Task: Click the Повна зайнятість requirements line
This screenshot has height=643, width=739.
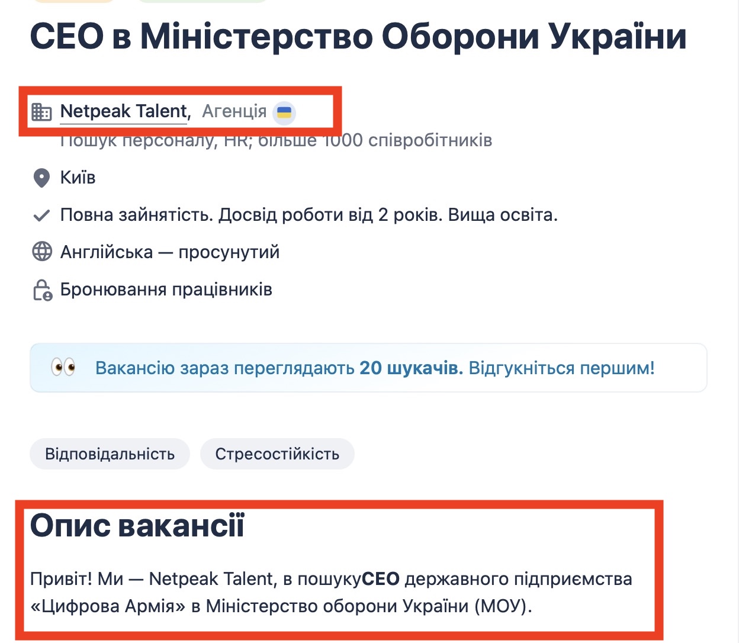Action: click(x=309, y=215)
